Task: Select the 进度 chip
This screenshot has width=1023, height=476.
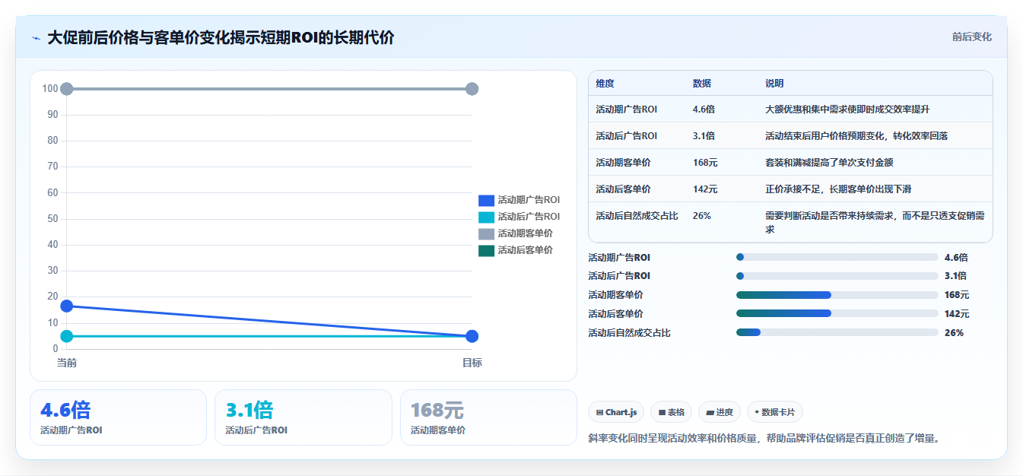Action: pyautogui.click(x=720, y=412)
